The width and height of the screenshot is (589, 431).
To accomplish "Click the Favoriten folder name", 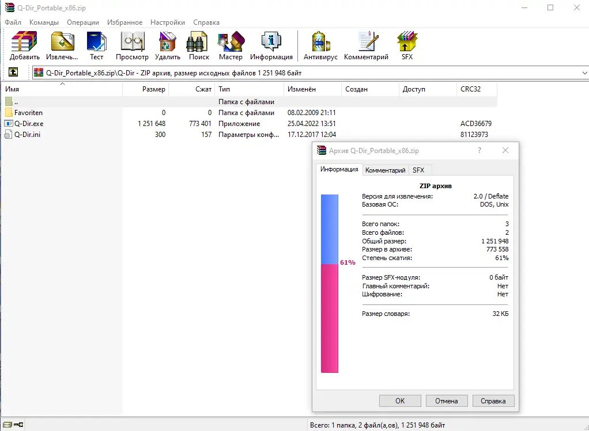I will [x=29, y=113].
